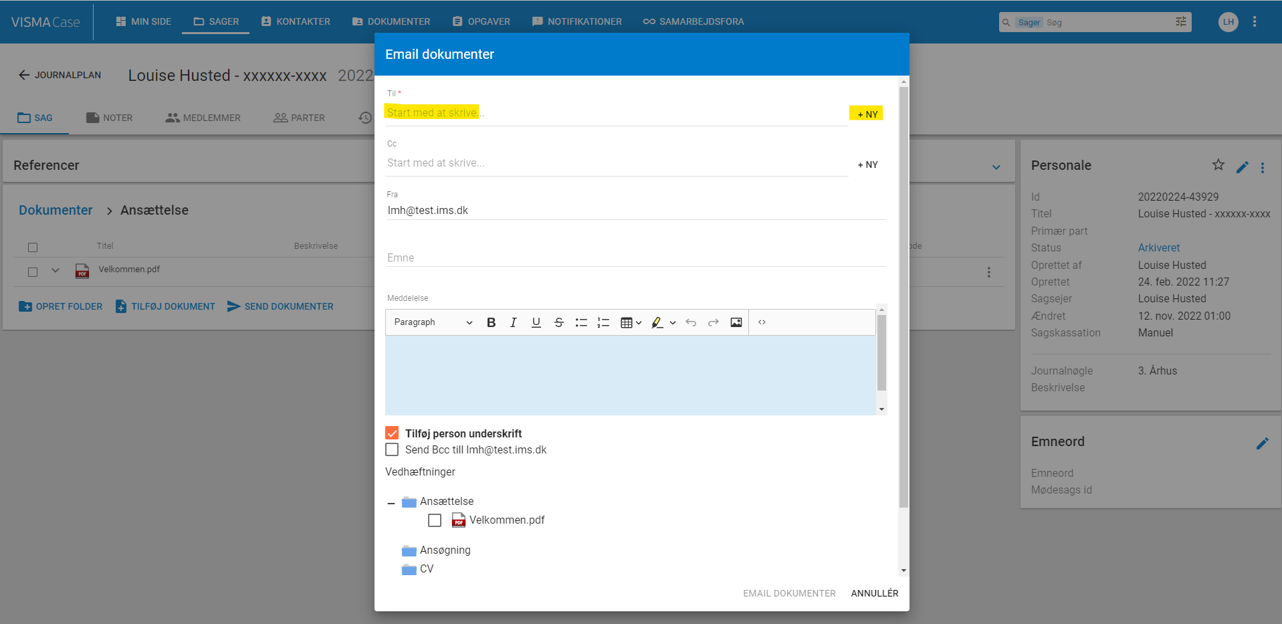Redo edit in message editor
Viewport: 1282px width, 624px height.
pyautogui.click(x=714, y=322)
